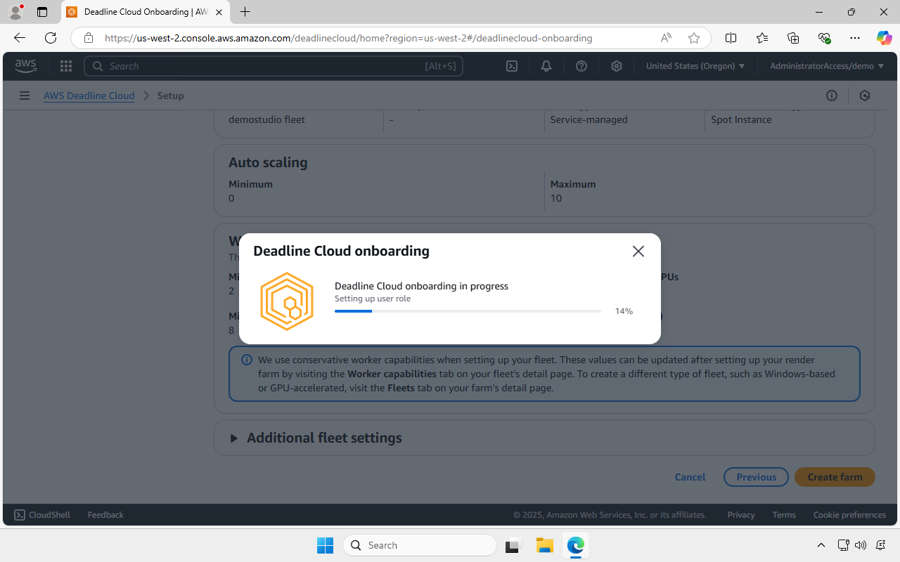Click the AWS console search field

coord(274,65)
